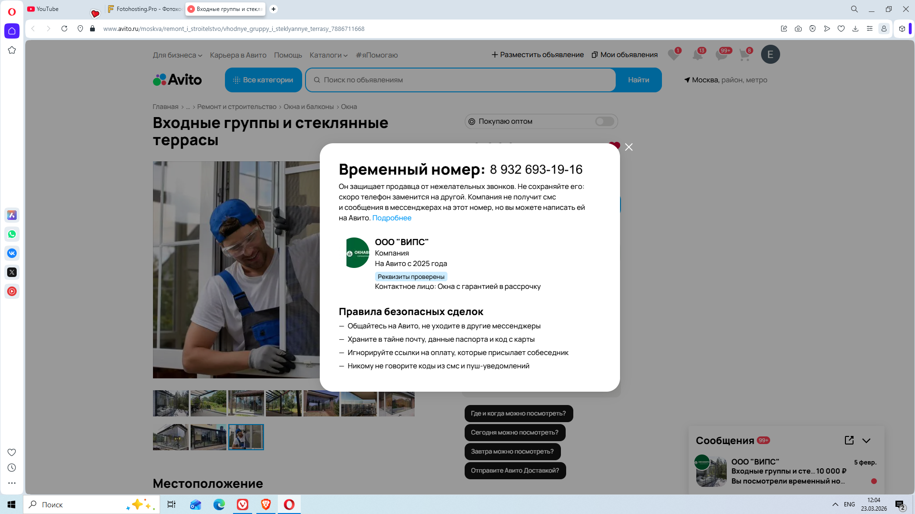The width and height of the screenshot is (915, 514).
Task: Expand Для бизнеса dropdown menu
Action: (x=177, y=55)
